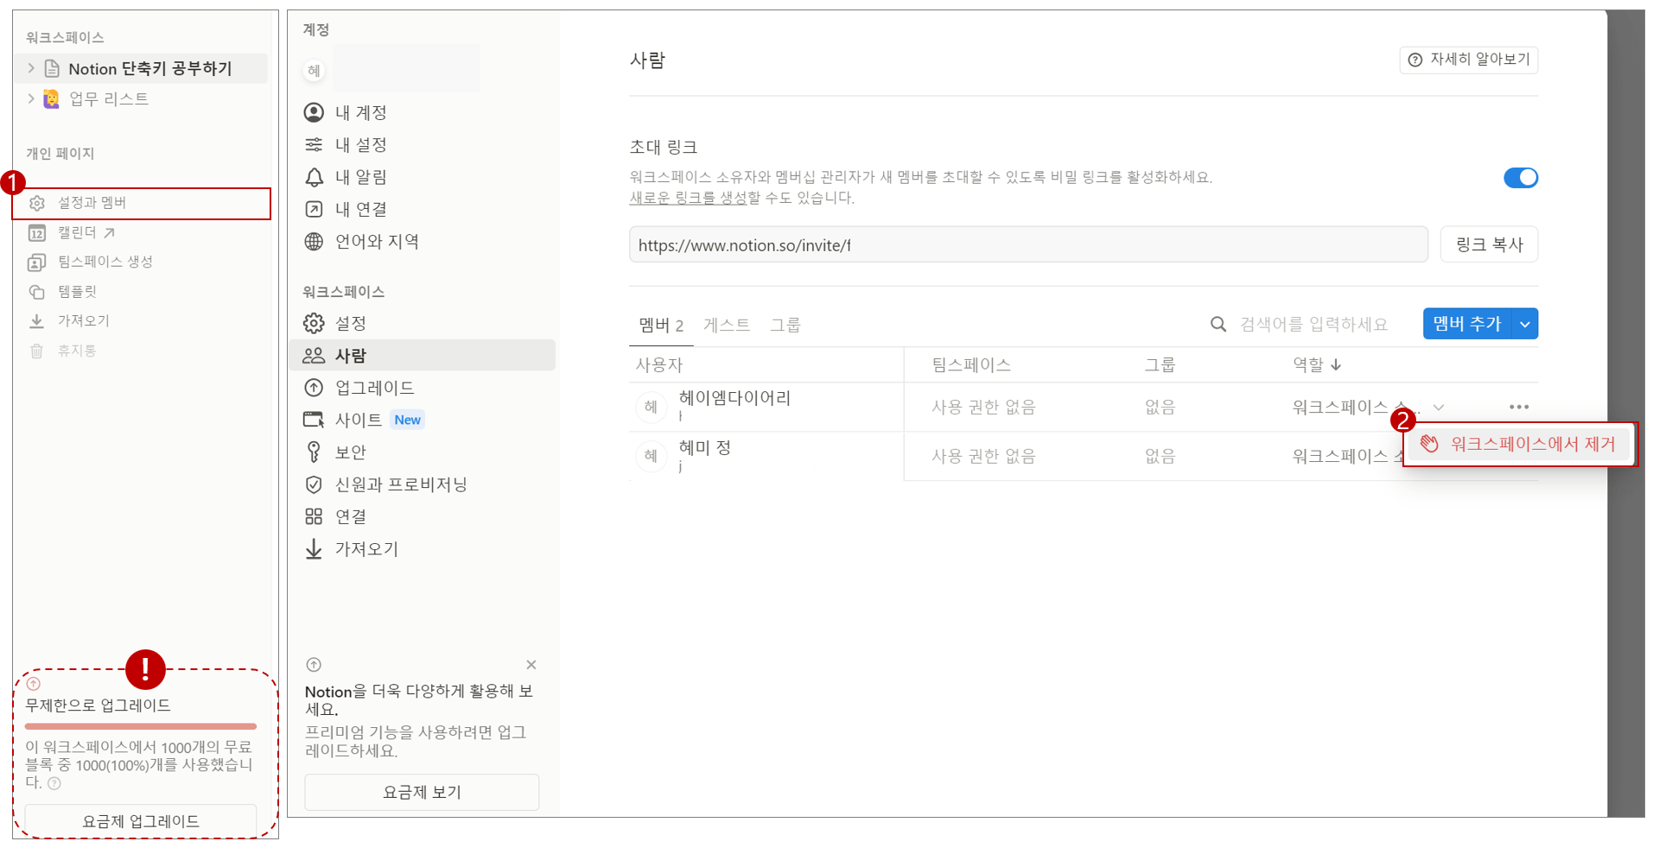Click the 요금제 보기 button
This screenshot has height=854, width=1653.
[x=422, y=792]
